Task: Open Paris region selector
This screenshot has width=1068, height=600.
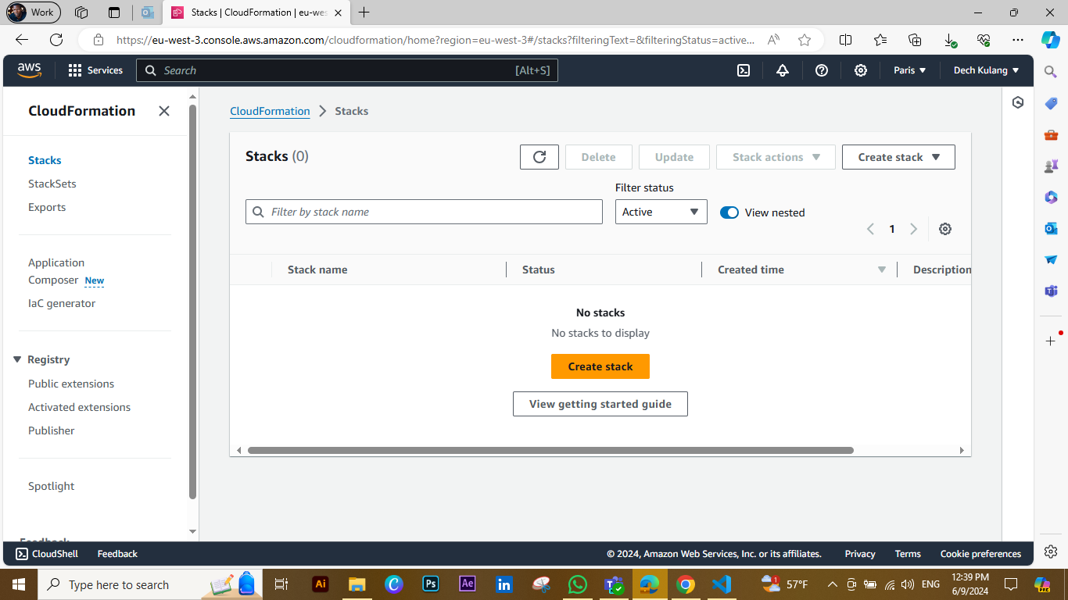Action: click(910, 70)
